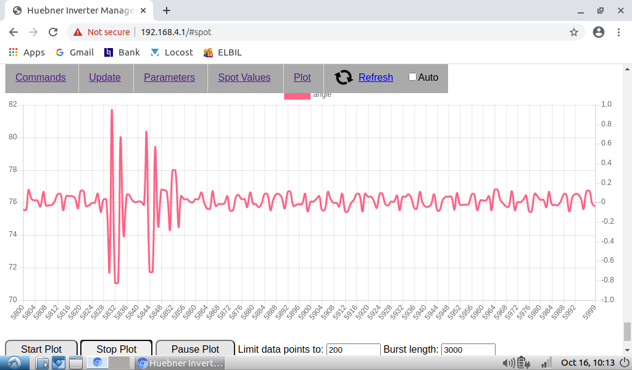Open a new browser tab
Screen dimensions: 632x370
pos(167,10)
